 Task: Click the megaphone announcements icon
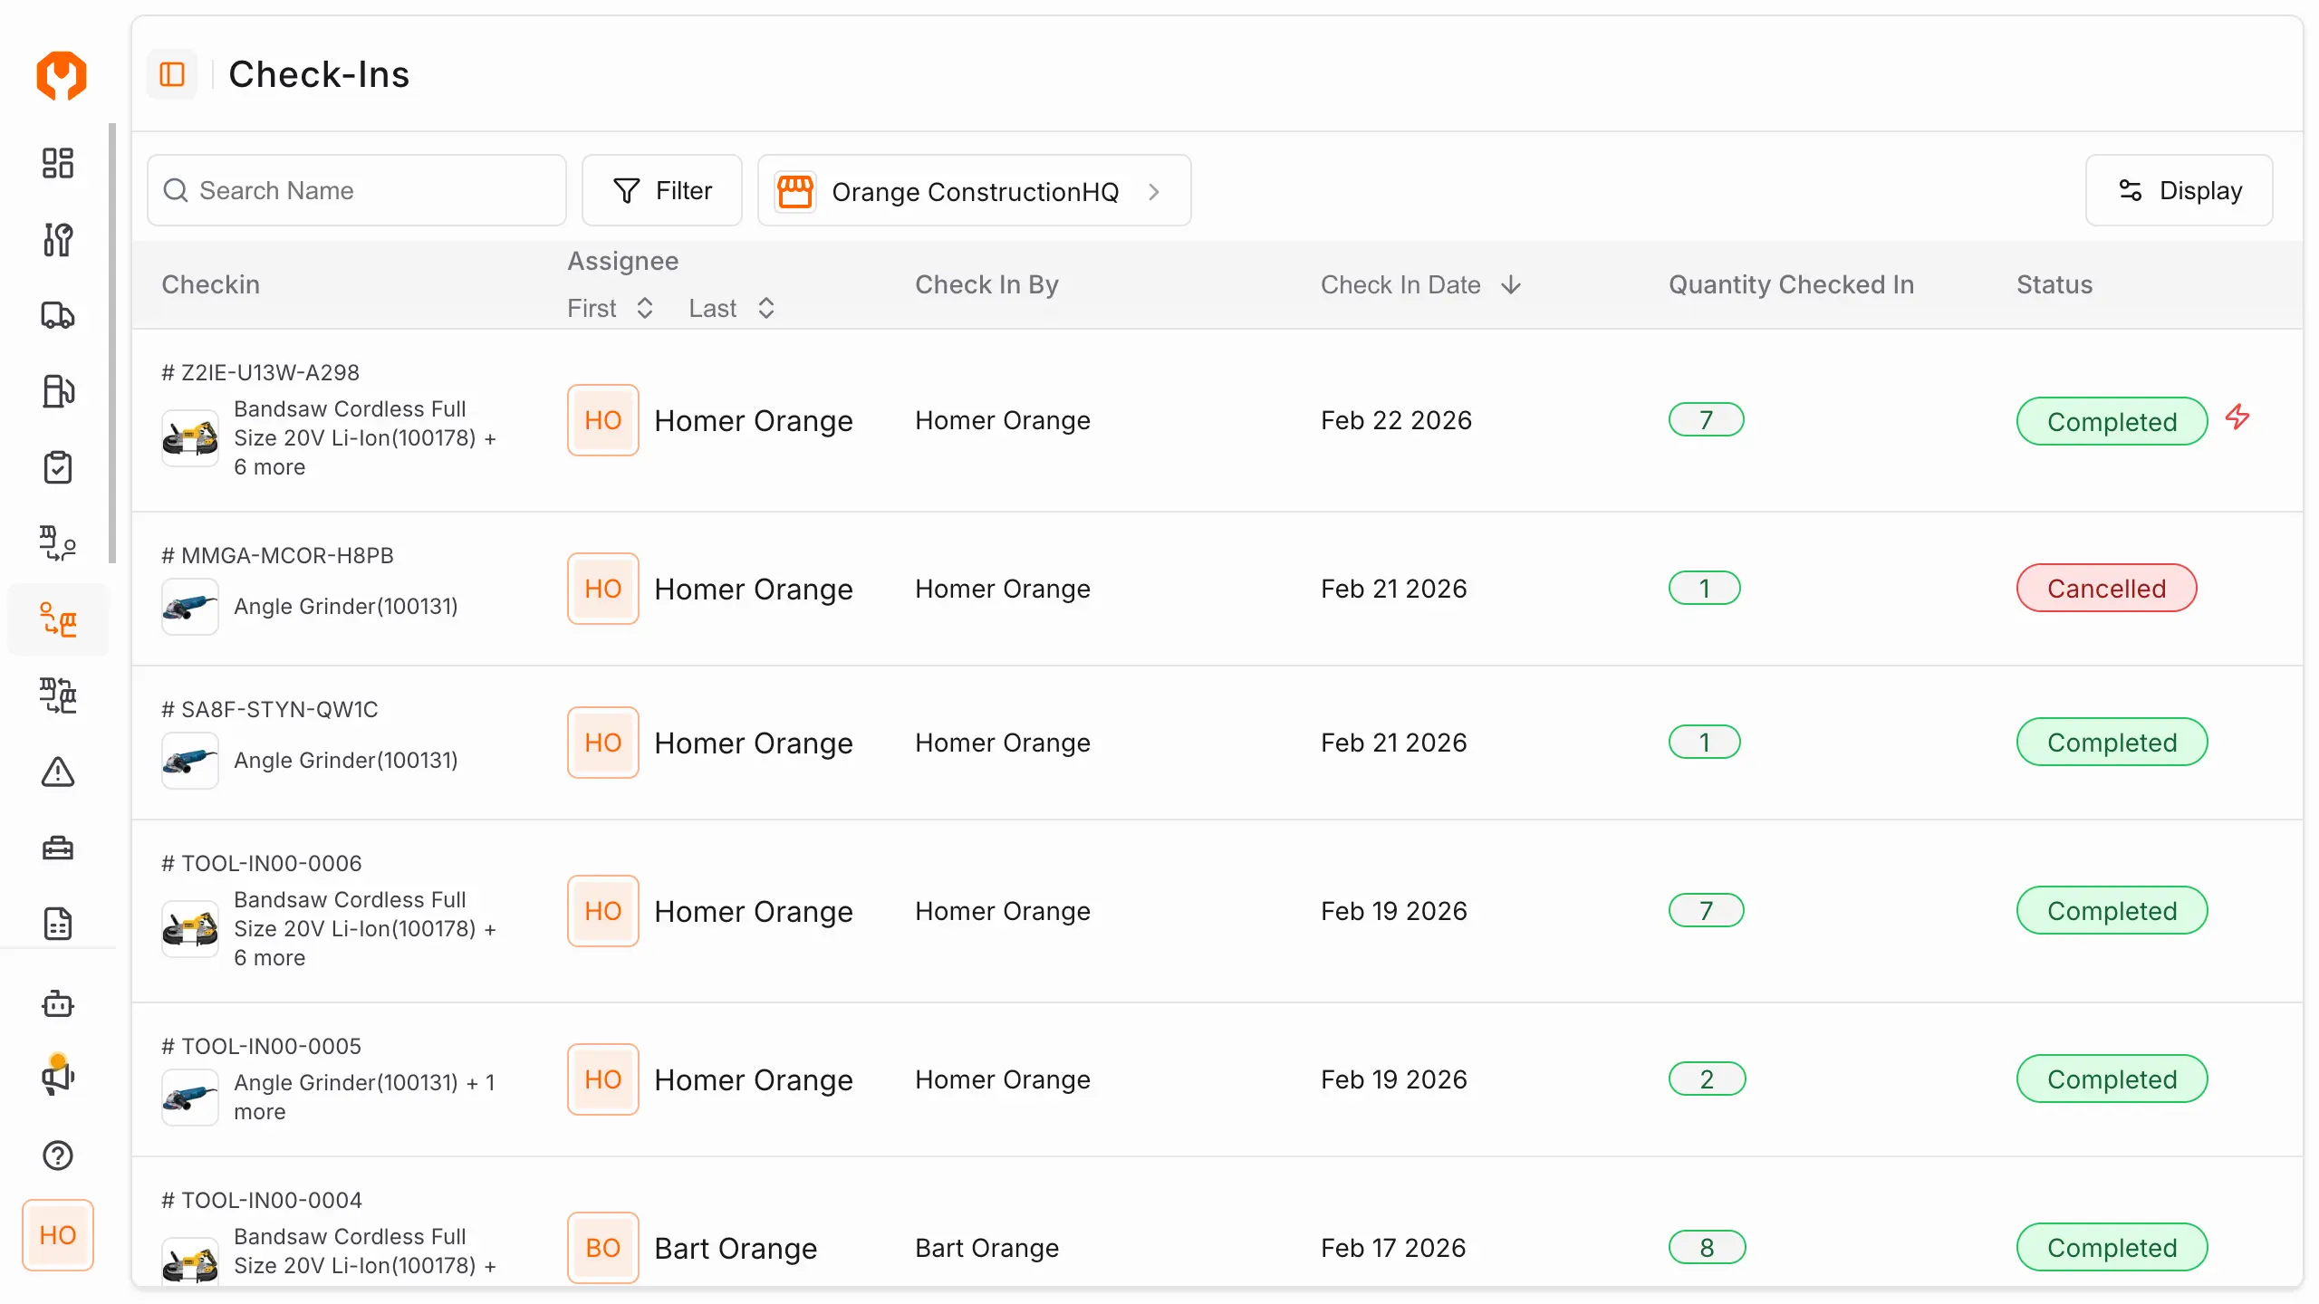(58, 1076)
